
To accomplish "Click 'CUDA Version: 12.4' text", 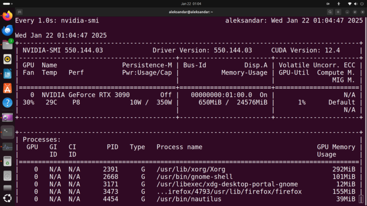I will point(305,50).
